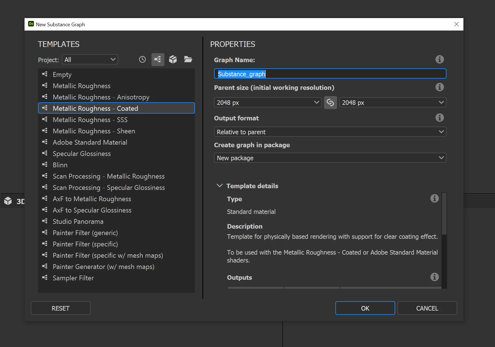The width and height of the screenshot is (495, 347).
Task: Click the graph icon beside Studio Panorama
Action: (x=45, y=221)
